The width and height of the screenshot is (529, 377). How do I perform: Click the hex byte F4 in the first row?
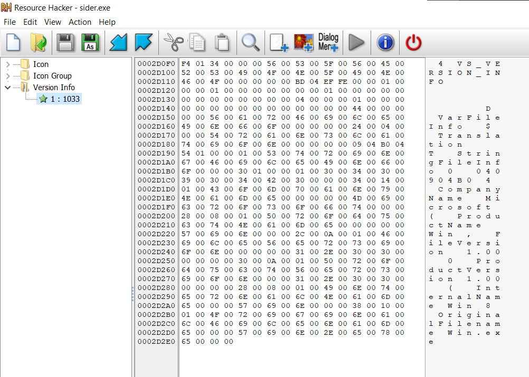click(185, 64)
